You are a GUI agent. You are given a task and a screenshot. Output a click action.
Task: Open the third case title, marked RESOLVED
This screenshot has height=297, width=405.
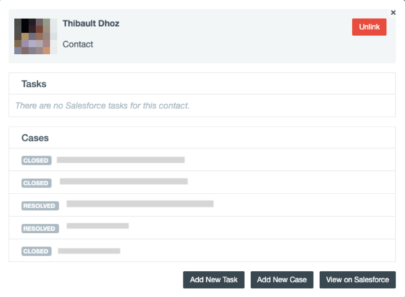(140, 204)
